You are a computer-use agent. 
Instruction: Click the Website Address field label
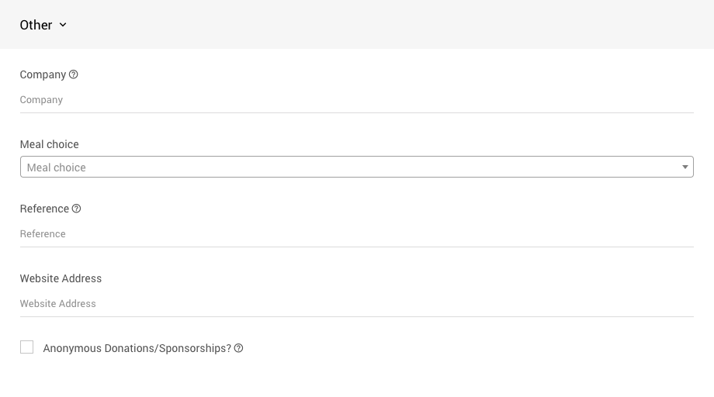[61, 278]
